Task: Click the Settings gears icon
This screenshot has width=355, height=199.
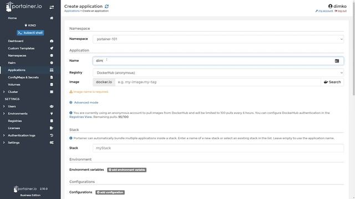Action: tap(52, 143)
